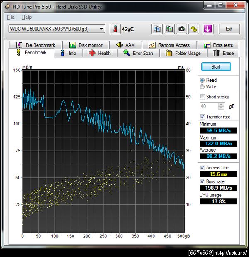Enable the Short stroke checkbox
Screen dimensions: 249x257
click(202, 97)
